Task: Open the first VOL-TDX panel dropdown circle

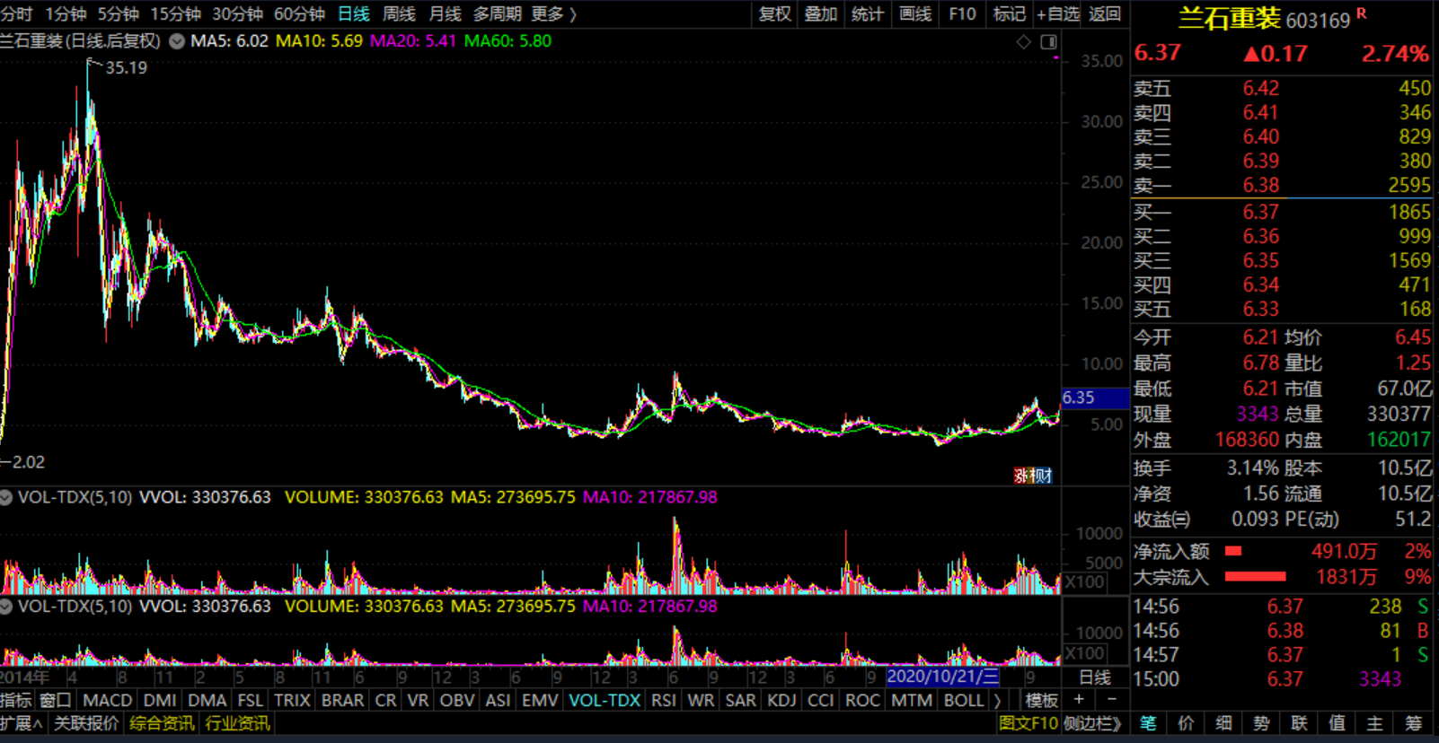Action: (6, 497)
